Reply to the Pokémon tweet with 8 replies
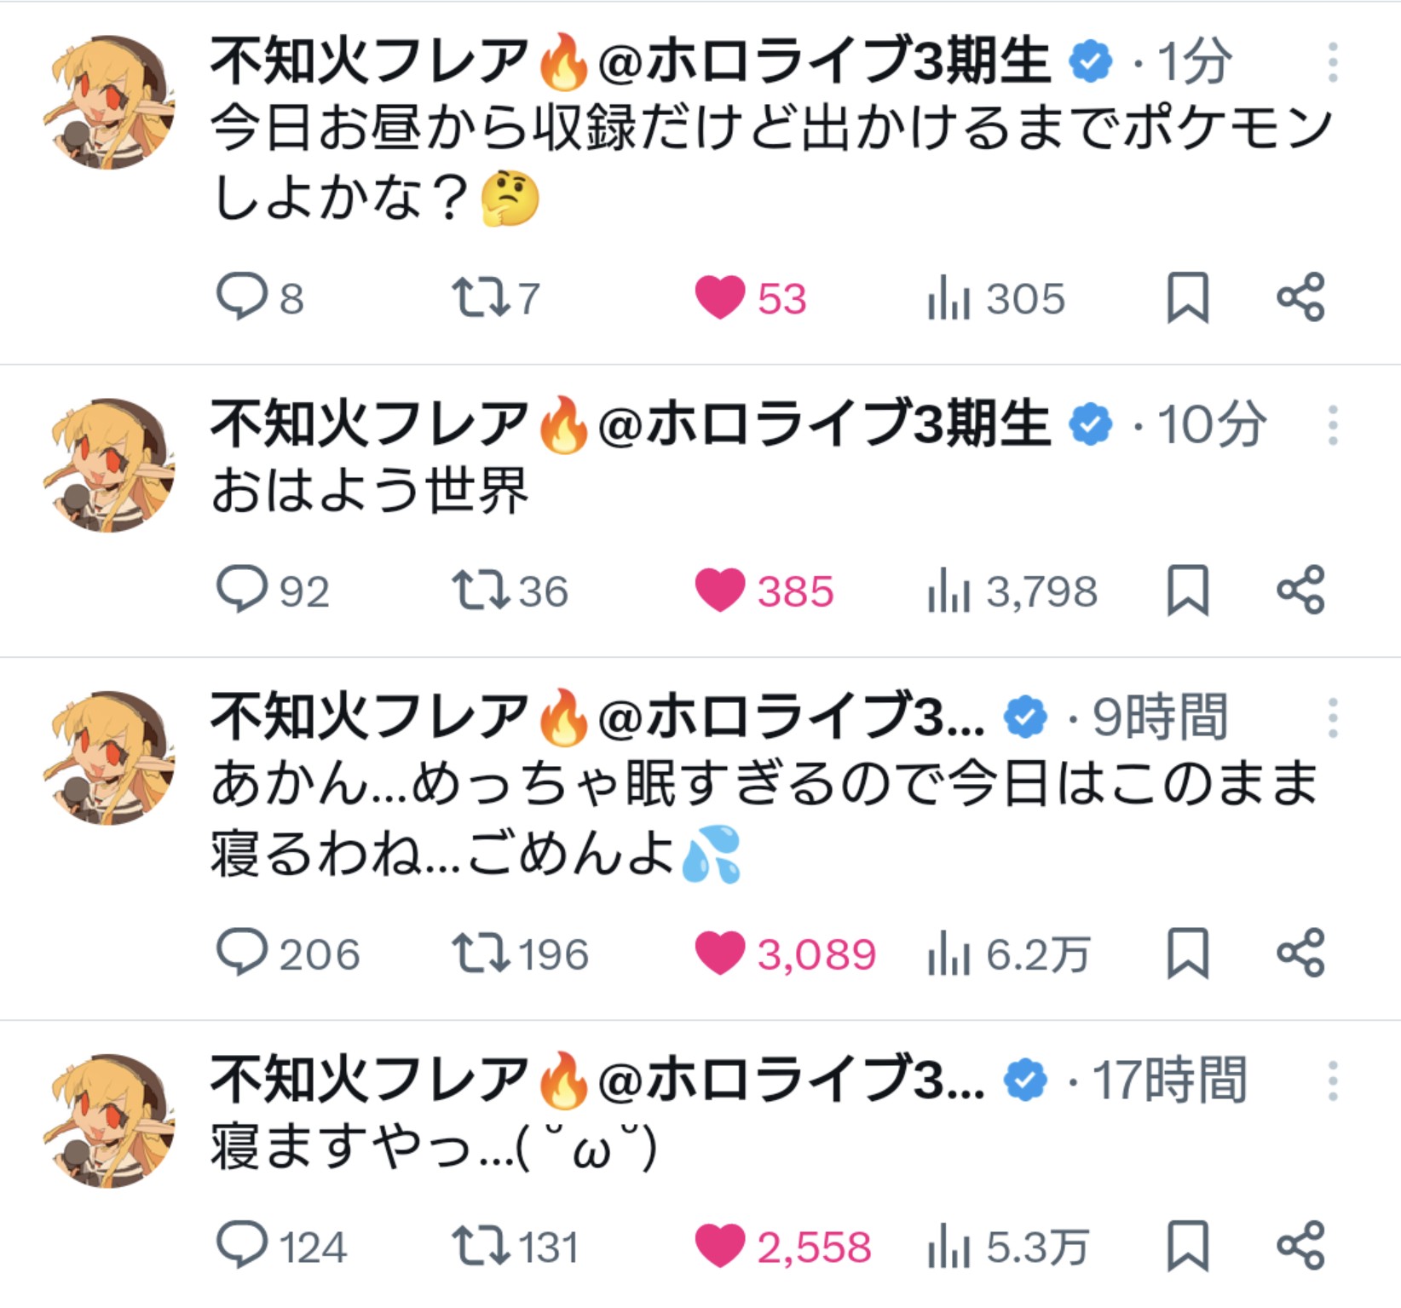This screenshot has width=1401, height=1308. [241, 297]
